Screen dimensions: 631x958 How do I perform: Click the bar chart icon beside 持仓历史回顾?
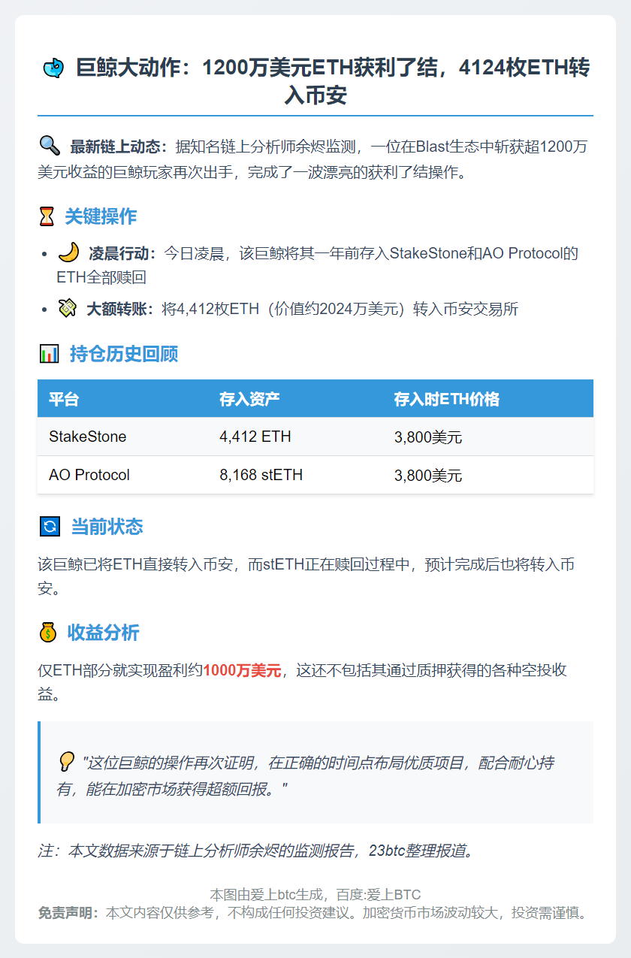(49, 354)
